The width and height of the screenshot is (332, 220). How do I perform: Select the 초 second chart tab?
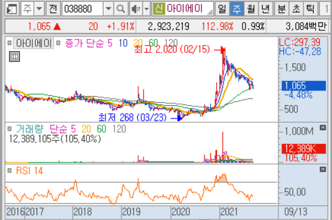coord(296,9)
